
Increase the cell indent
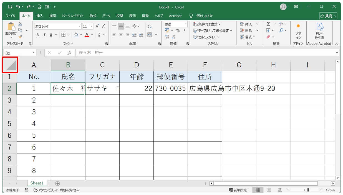[141, 35]
